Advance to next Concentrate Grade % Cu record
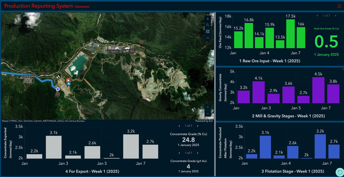Screen dimensions: 344x177 click(x=198, y=126)
